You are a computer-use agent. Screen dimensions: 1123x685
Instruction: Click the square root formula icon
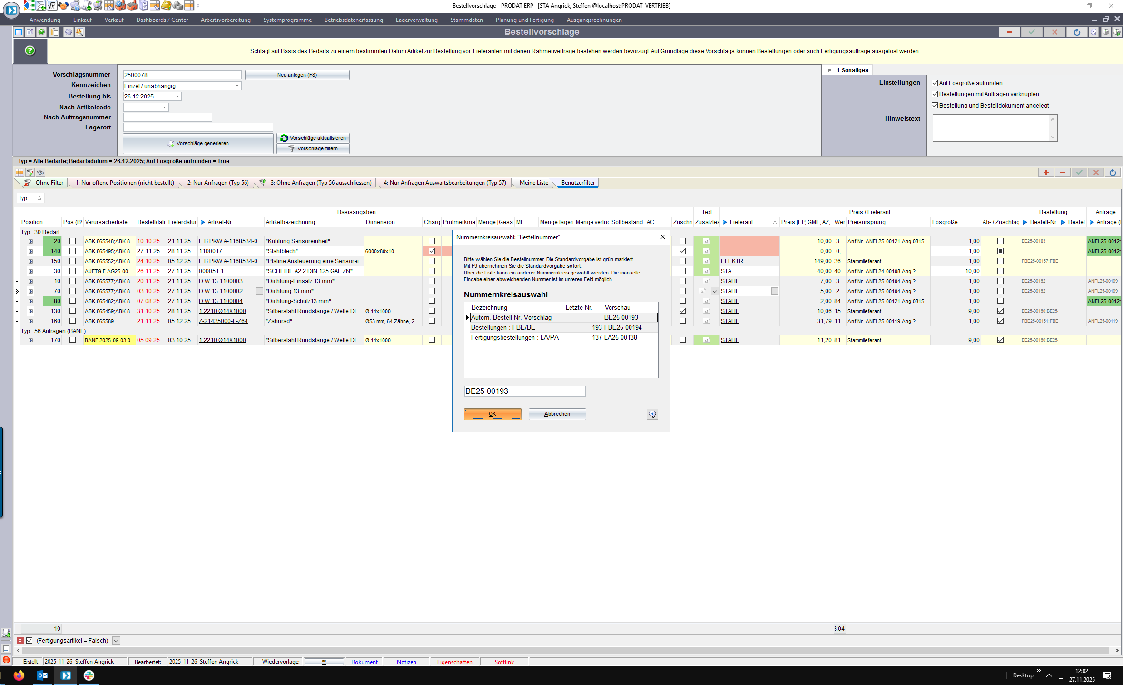(x=51, y=6)
